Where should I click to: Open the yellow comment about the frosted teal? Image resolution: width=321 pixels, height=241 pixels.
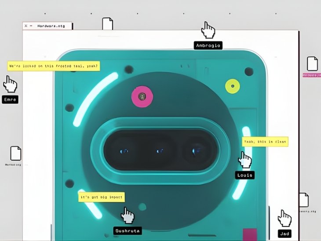tap(53, 66)
